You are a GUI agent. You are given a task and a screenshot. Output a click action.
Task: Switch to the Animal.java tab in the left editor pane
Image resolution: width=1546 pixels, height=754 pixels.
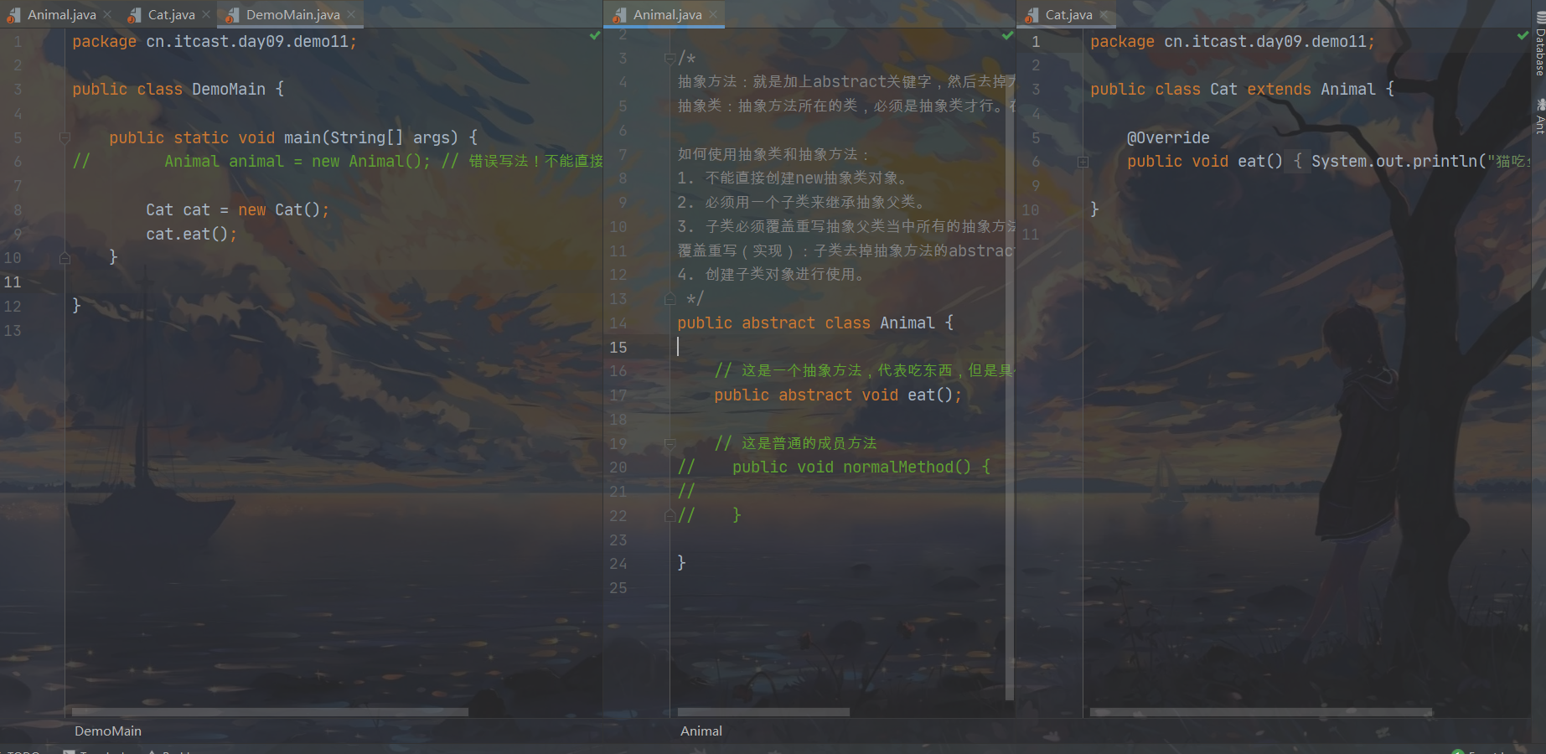[x=61, y=14]
